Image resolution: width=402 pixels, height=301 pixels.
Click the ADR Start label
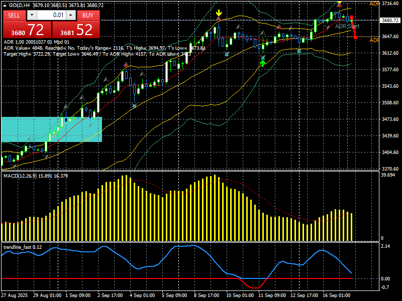click(x=347, y=26)
